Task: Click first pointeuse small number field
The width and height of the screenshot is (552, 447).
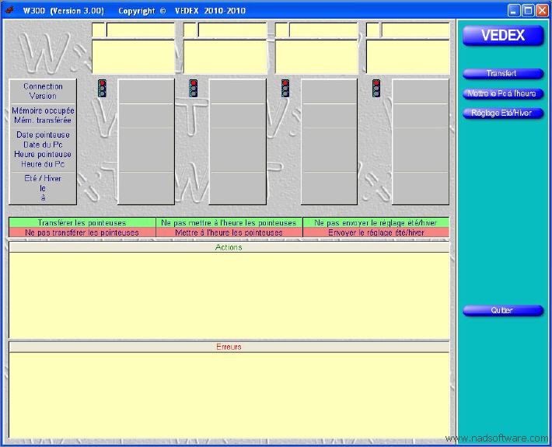Action: (x=99, y=30)
